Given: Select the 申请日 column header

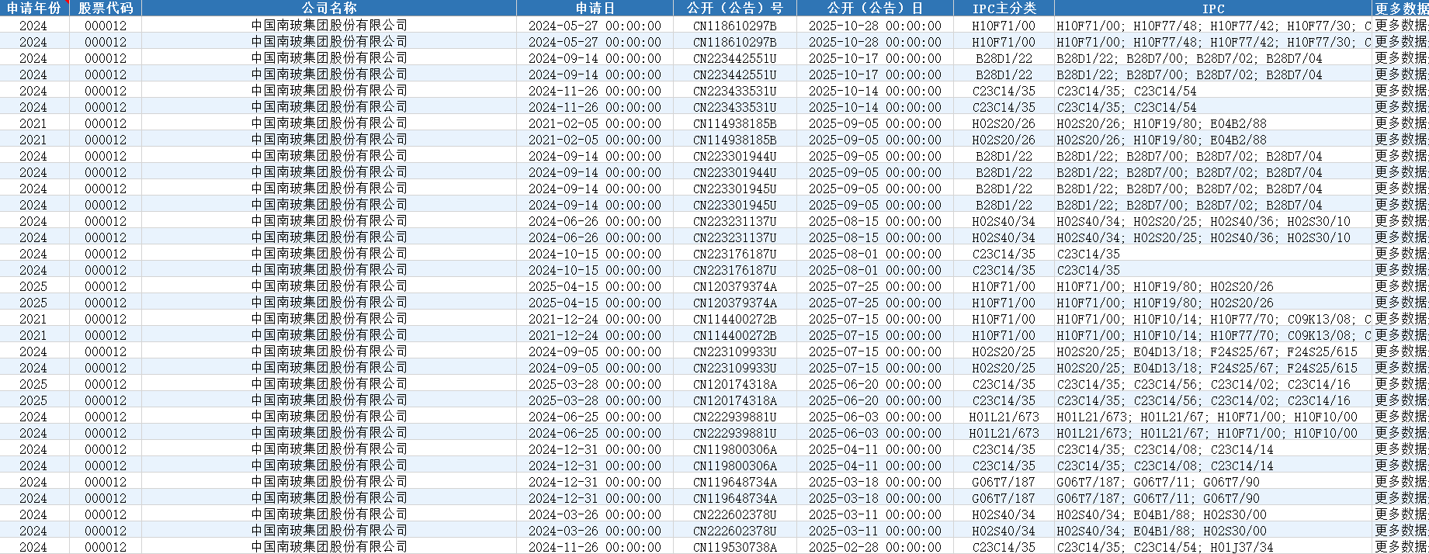Looking at the screenshot, I should [595, 8].
